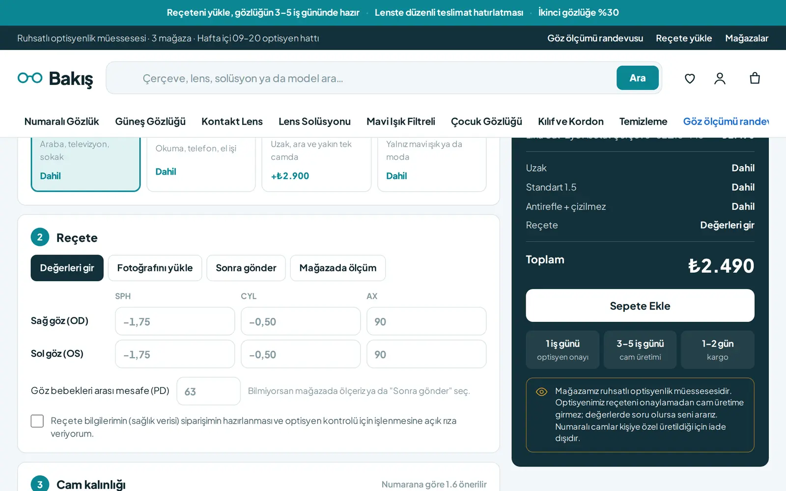Click the Ara search button
This screenshot has width=786, height=491.
pyautogui.click(x=638, y=78)
